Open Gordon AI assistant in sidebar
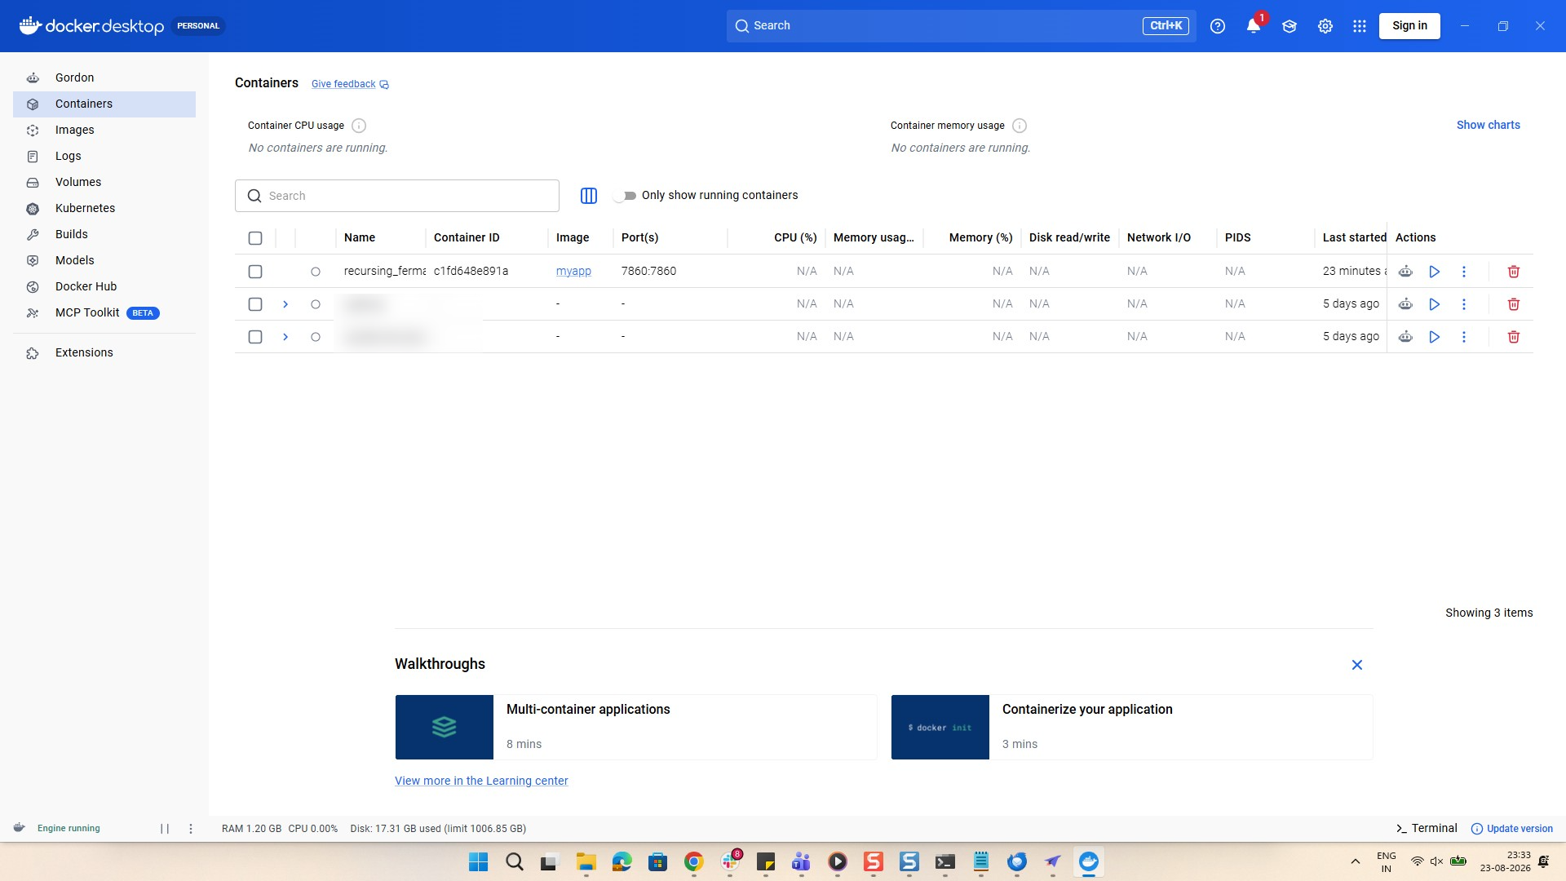 coord(104,77)
